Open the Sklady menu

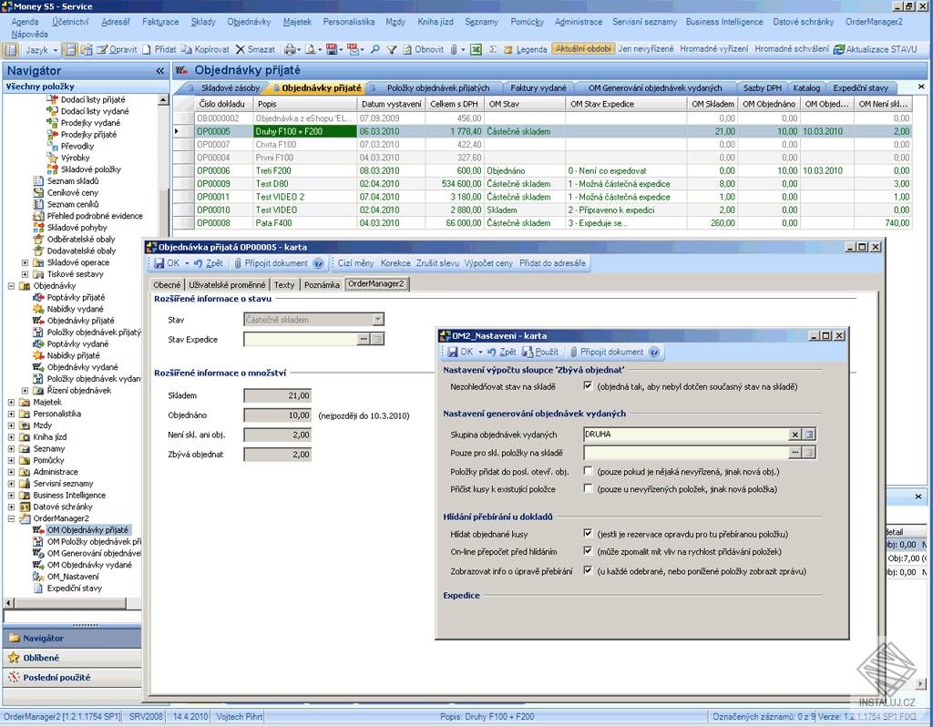point(203,22)
